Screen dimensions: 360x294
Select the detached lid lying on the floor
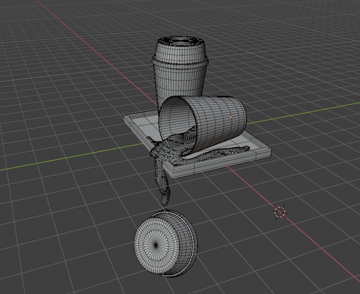[x=166, y=243]
